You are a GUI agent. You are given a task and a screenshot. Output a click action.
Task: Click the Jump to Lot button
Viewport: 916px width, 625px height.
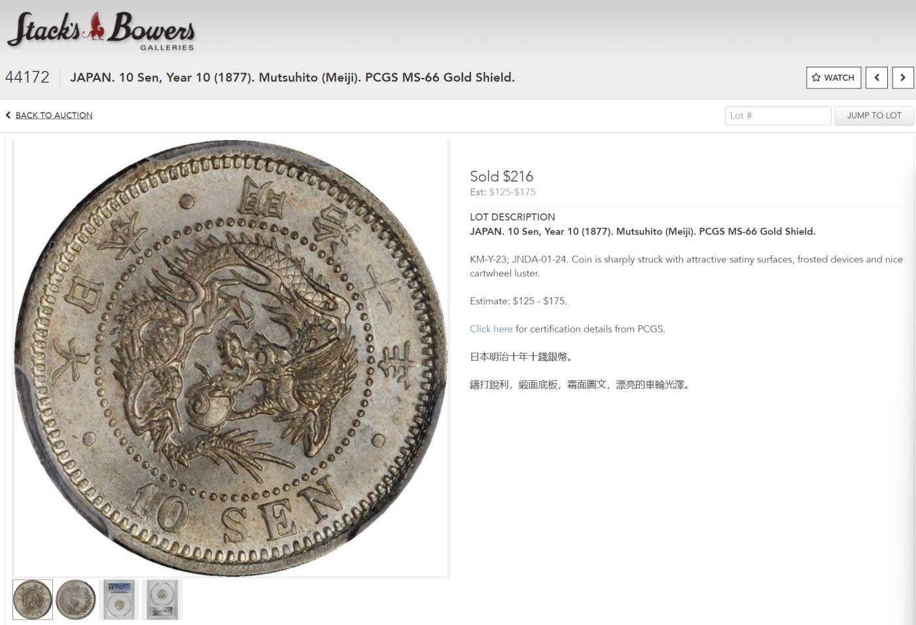coord(874,116)
